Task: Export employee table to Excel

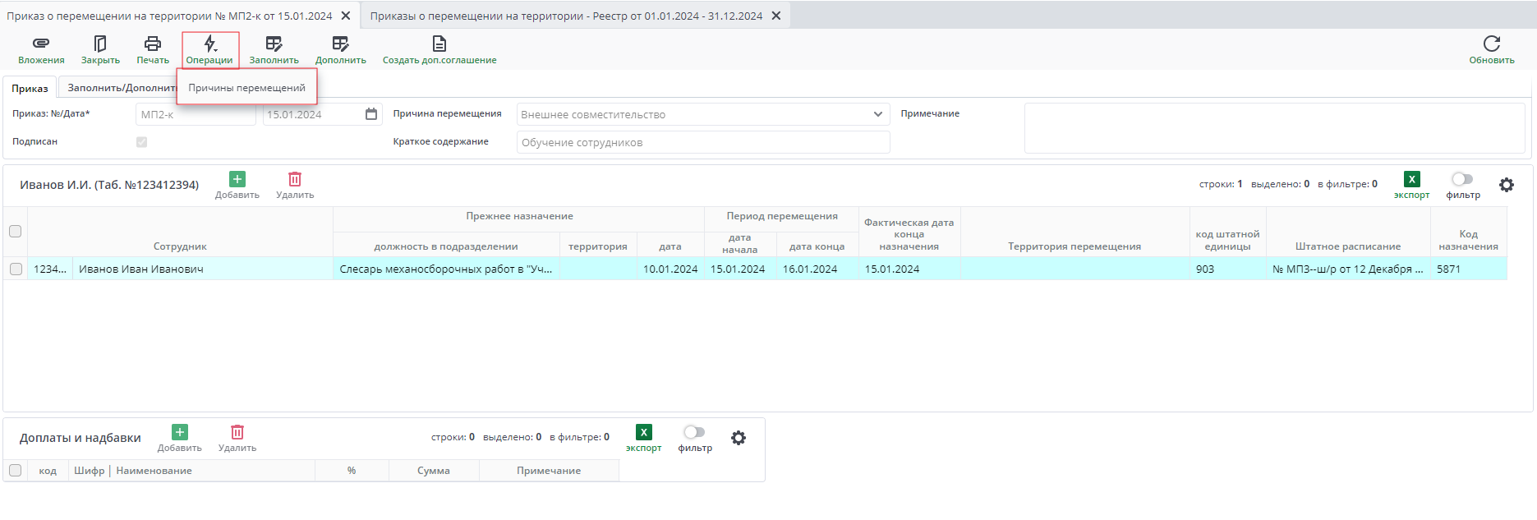Action: (1411, 180)
